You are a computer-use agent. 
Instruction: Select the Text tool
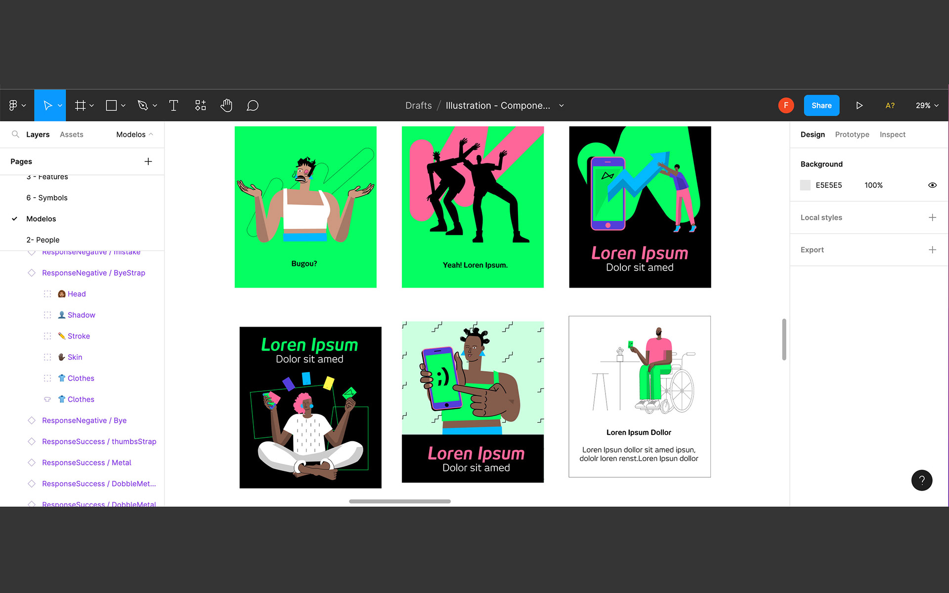click(x=173, y=105)
